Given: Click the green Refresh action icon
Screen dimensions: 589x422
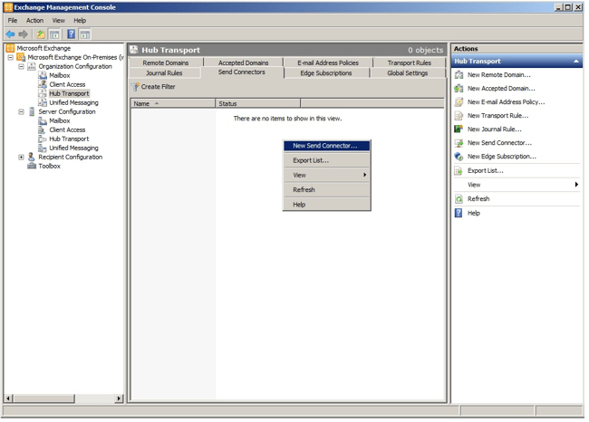Looking at the screenshot, I should (459, 198).
